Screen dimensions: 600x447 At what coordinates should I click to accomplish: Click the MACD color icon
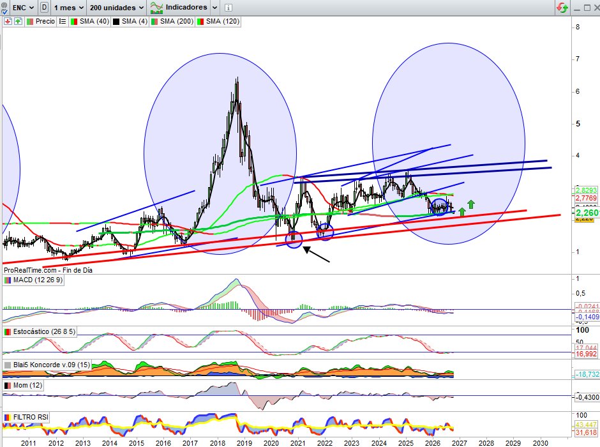click(7, 280)
